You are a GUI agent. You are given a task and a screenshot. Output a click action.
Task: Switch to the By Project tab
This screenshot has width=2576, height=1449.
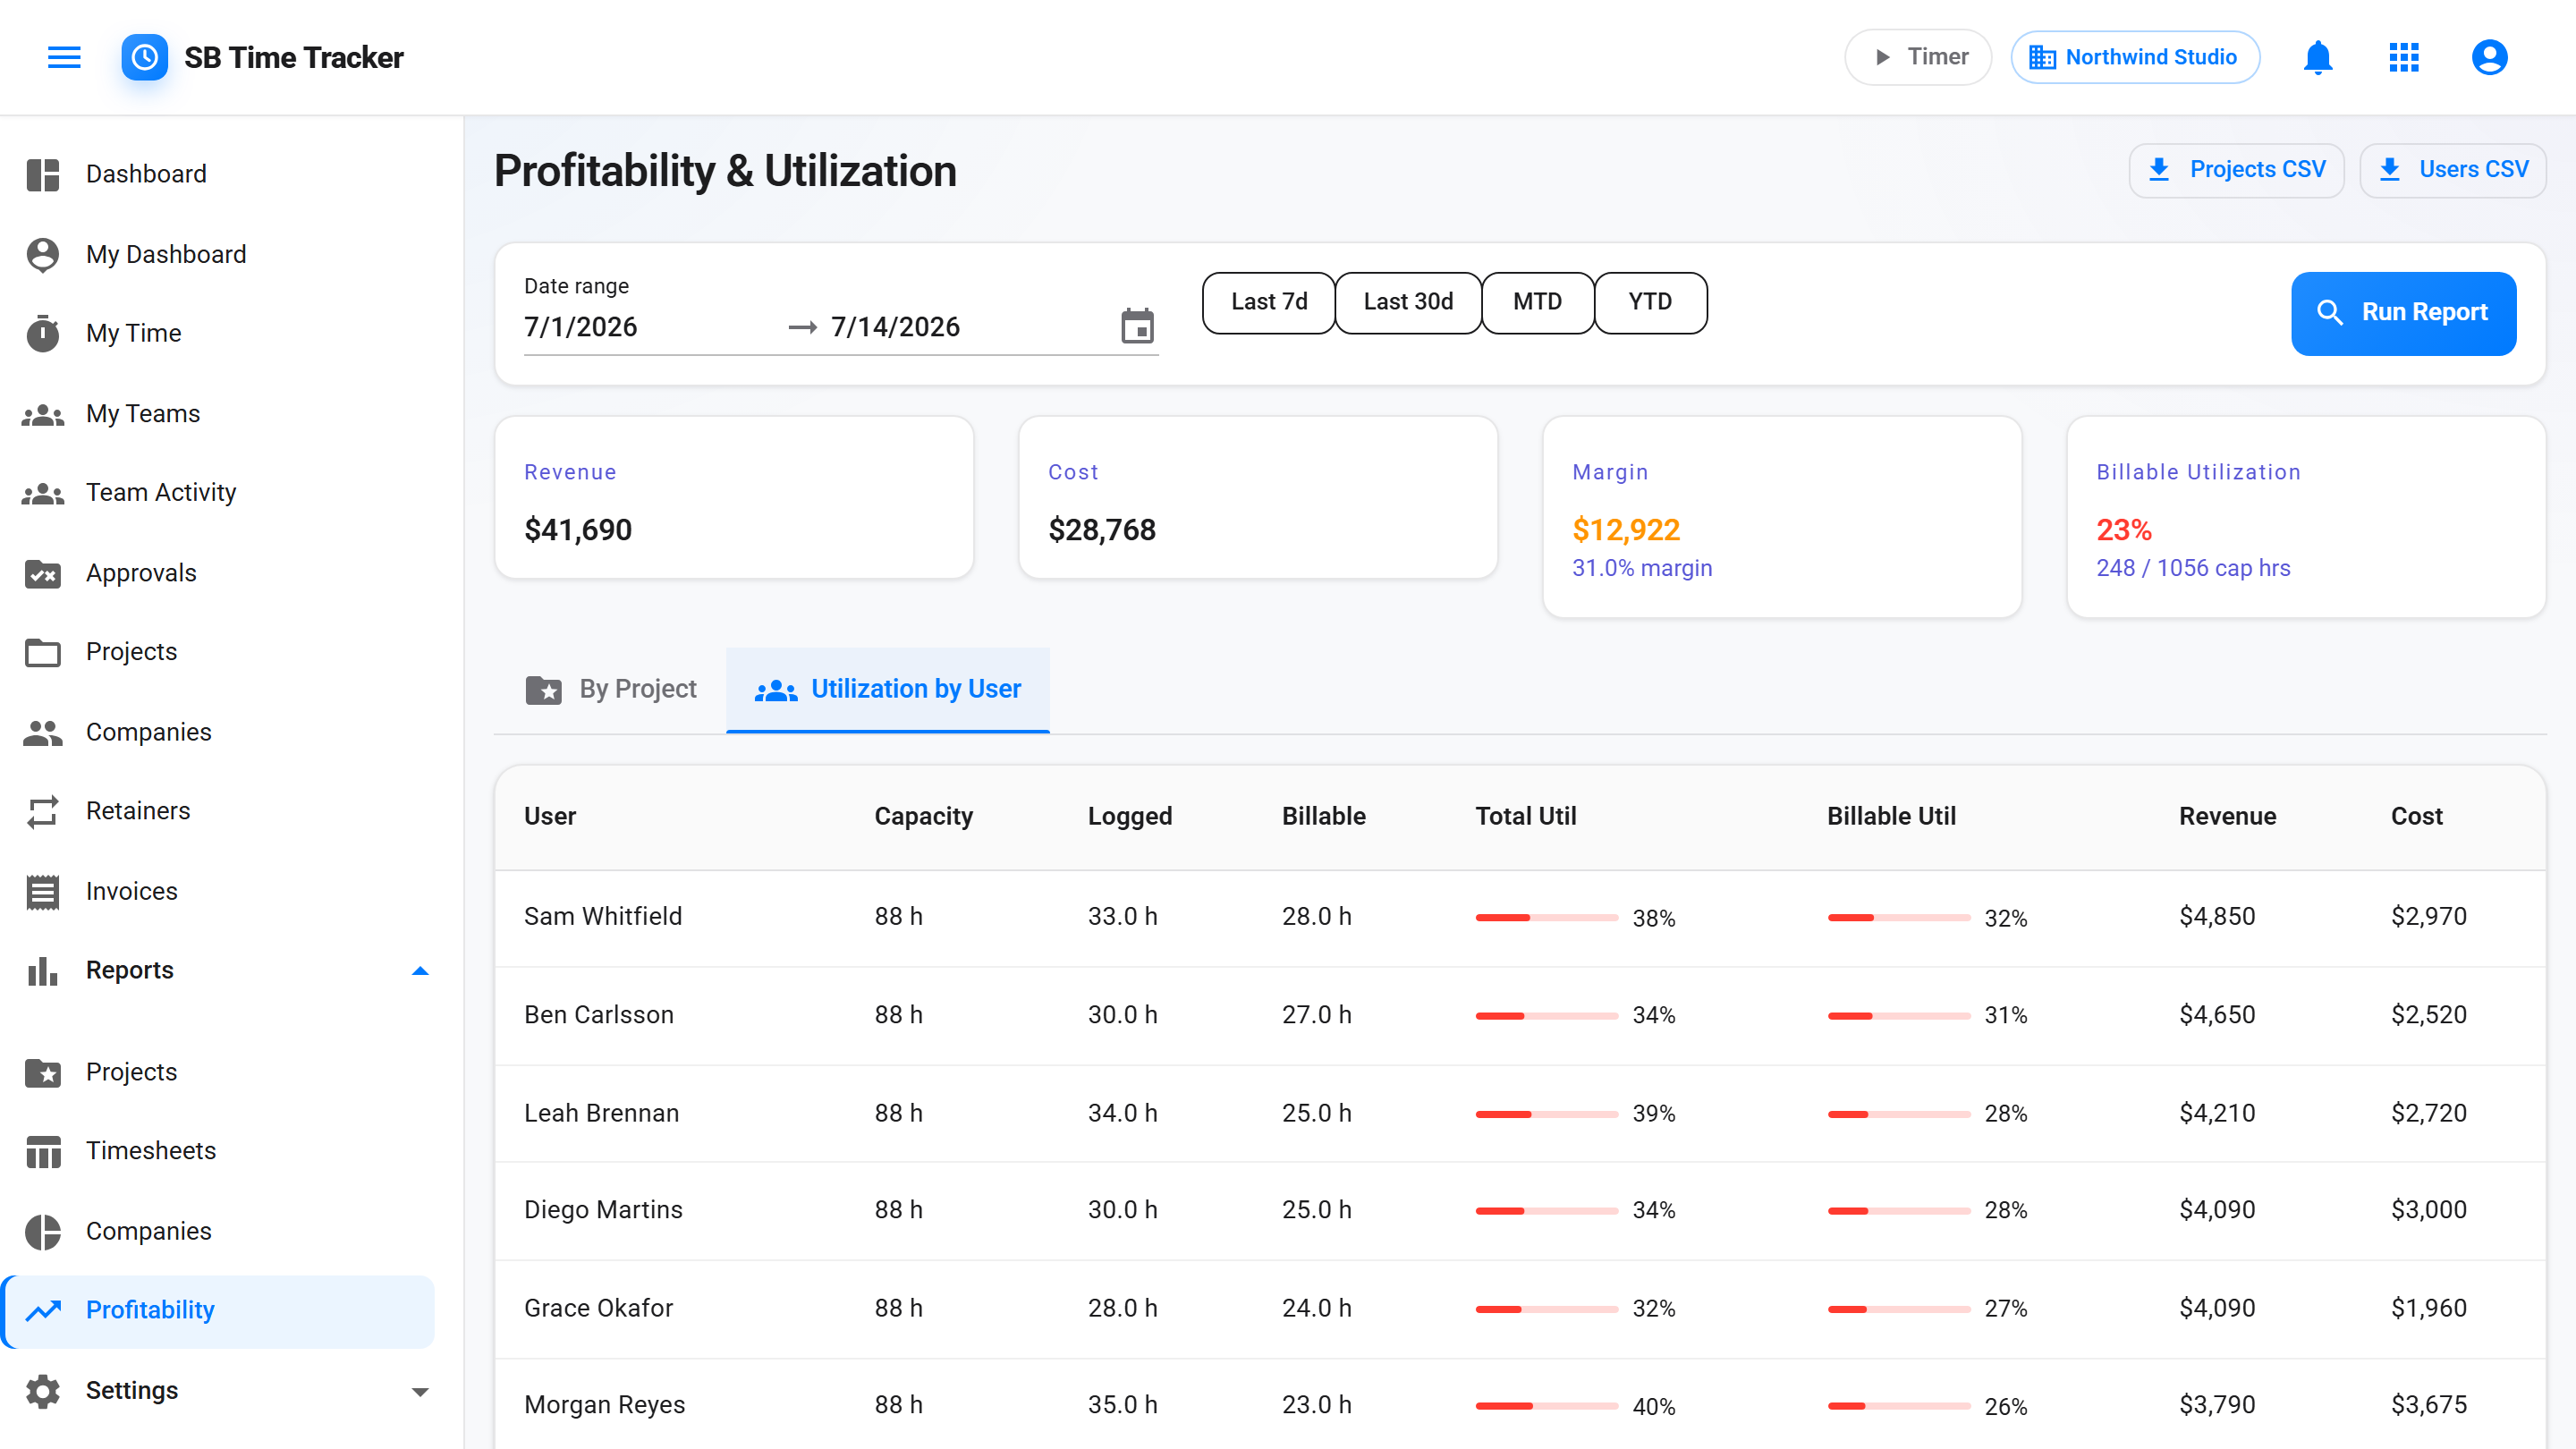[x=610, y=689]
